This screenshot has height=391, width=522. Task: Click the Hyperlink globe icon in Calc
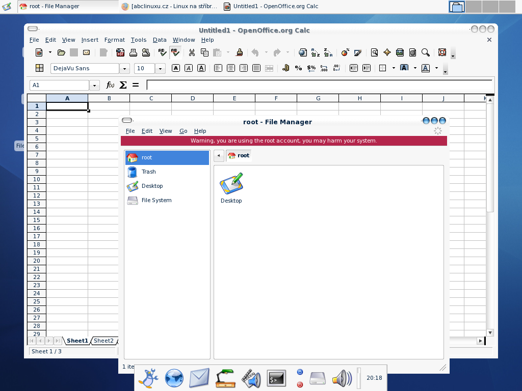(x=303, y=52)
